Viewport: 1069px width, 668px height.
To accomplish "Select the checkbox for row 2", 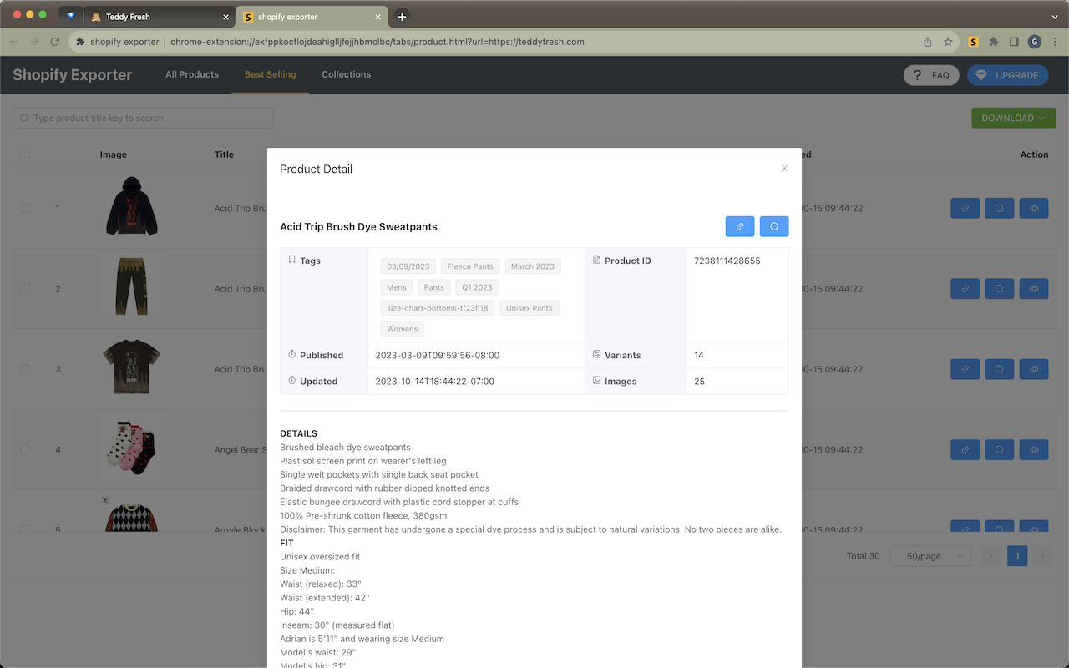I will tap(25, 288).
